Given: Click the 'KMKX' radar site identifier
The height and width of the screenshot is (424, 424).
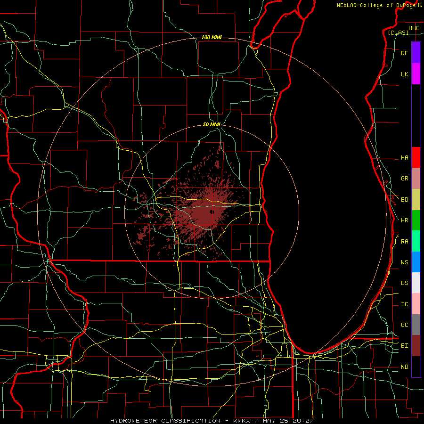Looking at the screenshot, I should tap(241, 421).
